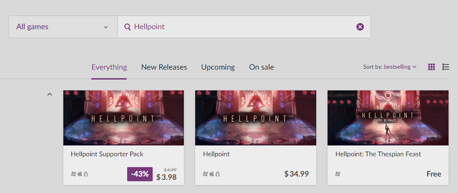The width and height of the screenshot is (458, 193).
Task: Click the Windows icon on Thespian Feast
Action: click(338, 174)
